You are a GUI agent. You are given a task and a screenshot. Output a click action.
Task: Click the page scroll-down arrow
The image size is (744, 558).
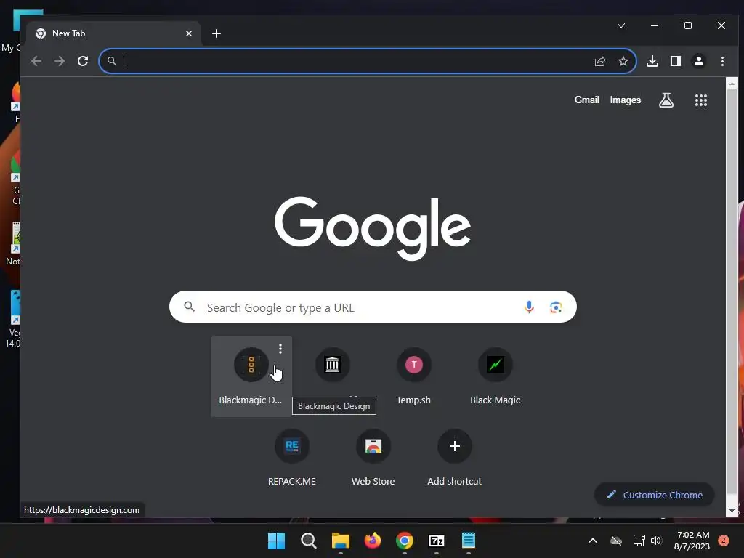732,511
